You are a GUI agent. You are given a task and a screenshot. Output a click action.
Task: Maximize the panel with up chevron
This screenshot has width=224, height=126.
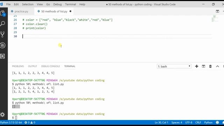coord(217,66)
